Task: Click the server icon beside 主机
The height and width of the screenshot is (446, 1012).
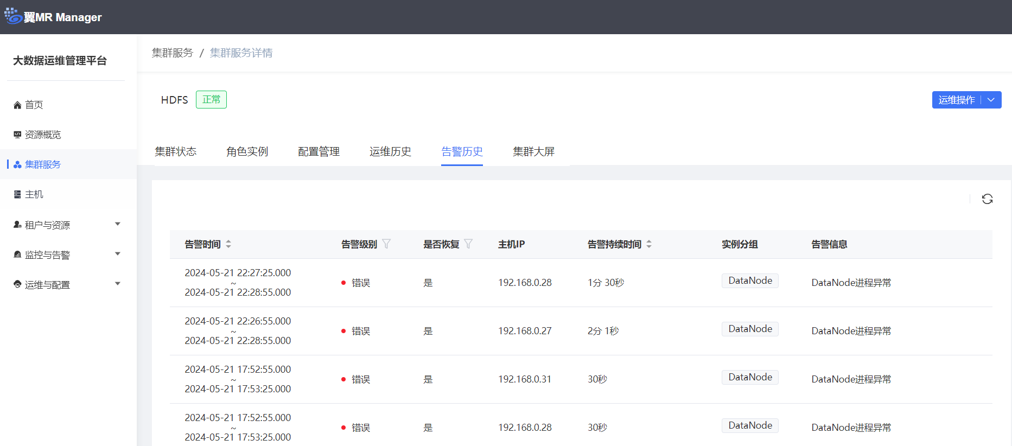Action: coord(17,194)
